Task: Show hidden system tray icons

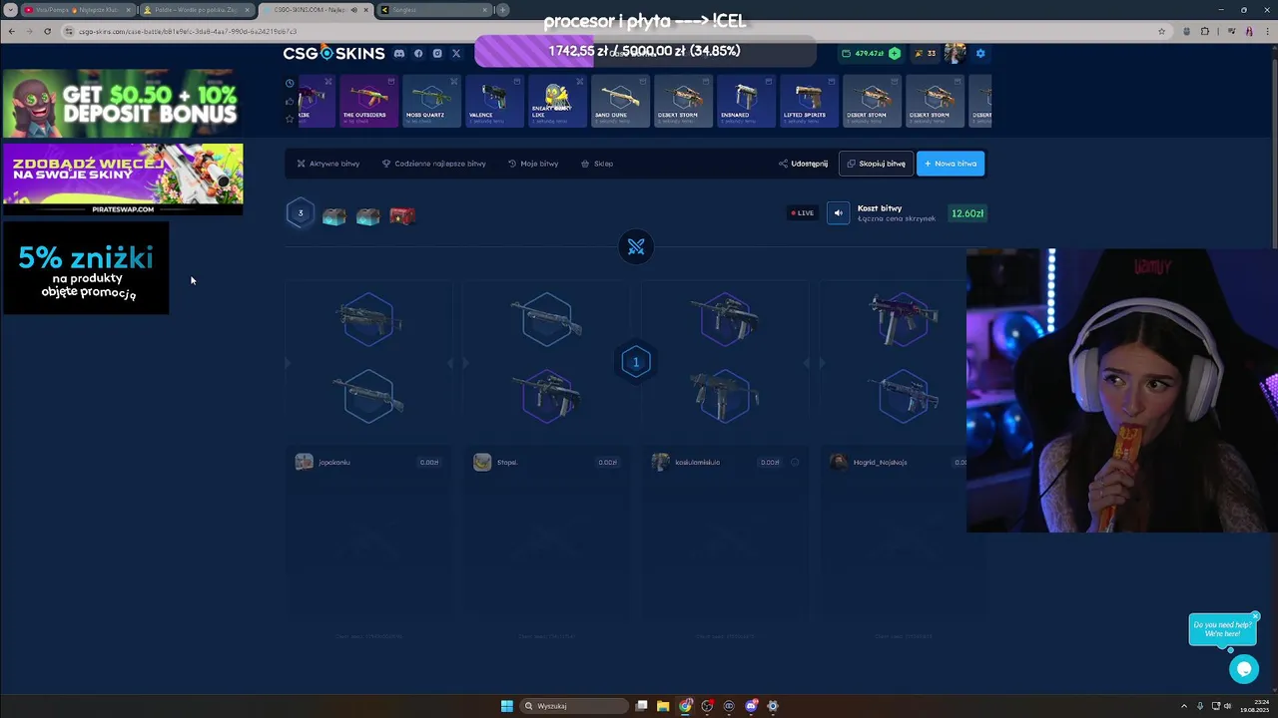Action: click(x=1184, y=706)
